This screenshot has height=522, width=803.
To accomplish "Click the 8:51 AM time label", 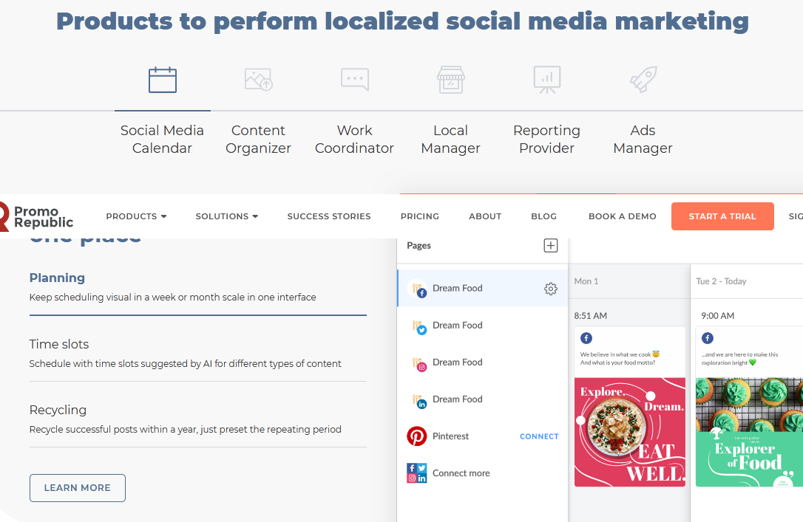I will (x=591, y=316).
